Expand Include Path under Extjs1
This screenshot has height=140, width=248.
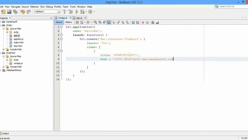tap(3, 49)
